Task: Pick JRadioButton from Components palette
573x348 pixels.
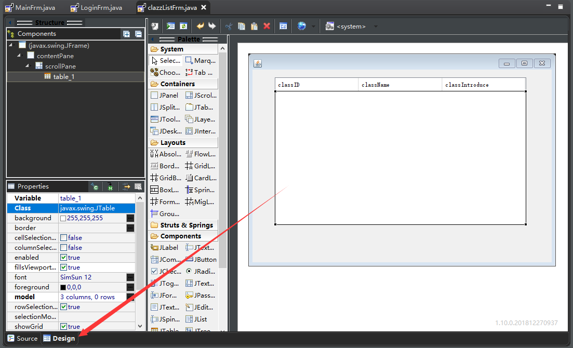Action: 201,271
